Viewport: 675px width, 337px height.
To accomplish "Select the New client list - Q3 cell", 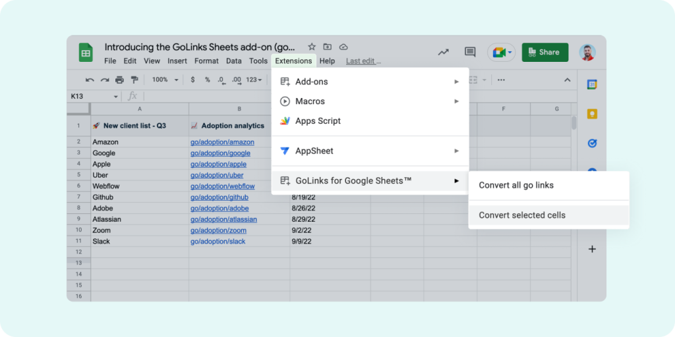I will coord(140,126).
